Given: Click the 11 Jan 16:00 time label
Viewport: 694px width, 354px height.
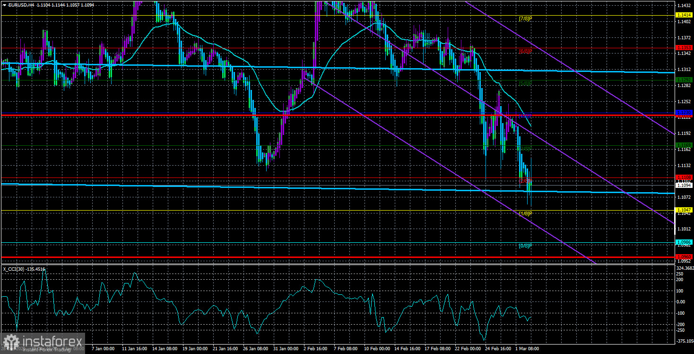Looking at the screenshot, I should (x=135, y=348).
